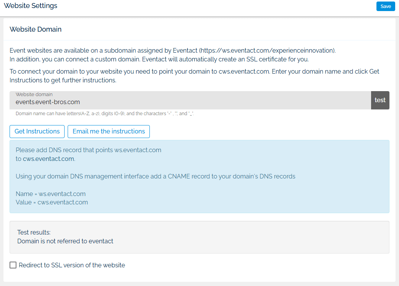Click the SSL certificate description sentence
The image size is (399, 286).
(x=159, y=59)
